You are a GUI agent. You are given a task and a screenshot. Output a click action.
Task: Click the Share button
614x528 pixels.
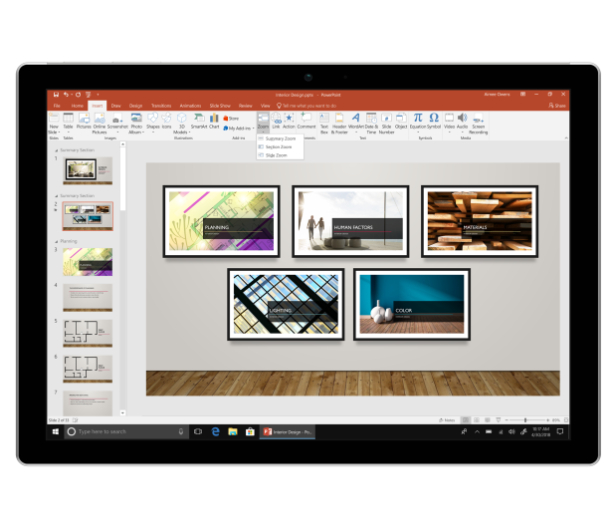(557, 106)
